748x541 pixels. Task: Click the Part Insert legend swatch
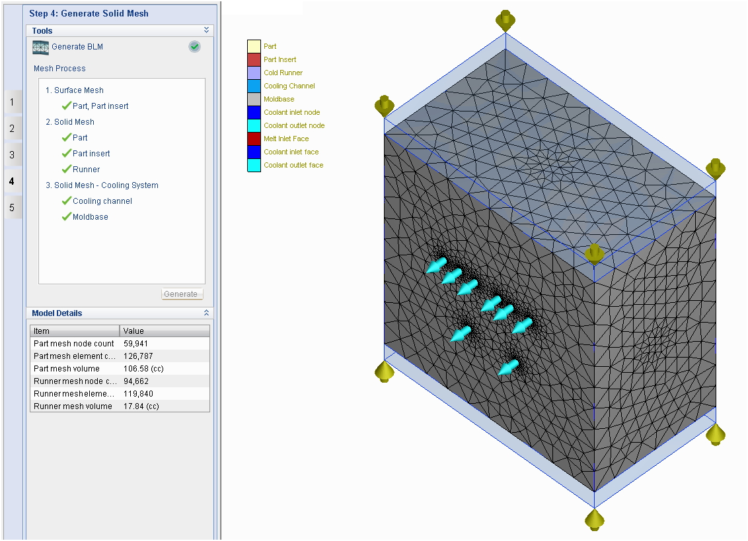pos(254,59)
